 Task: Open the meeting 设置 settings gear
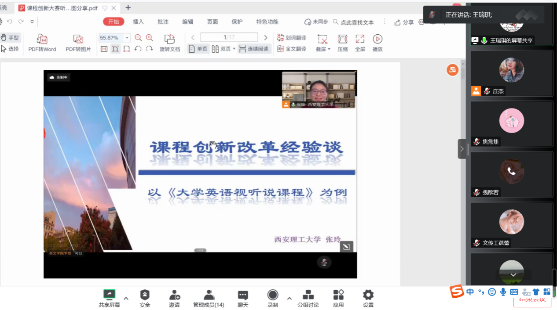click(368, 299)
